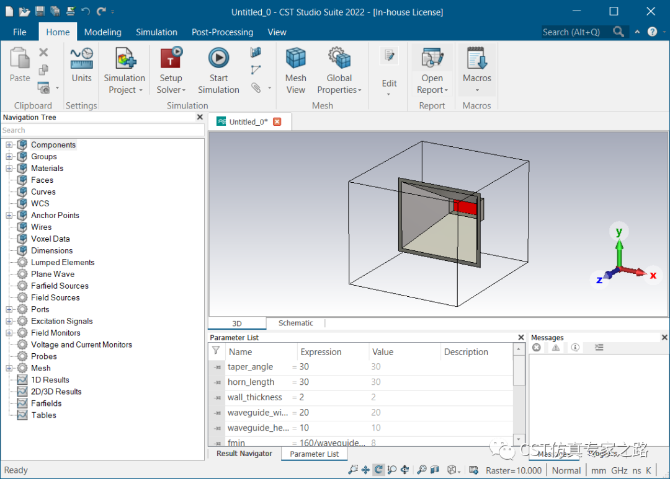The width and height of the screenshot is (670, 479).
Task: Click the Parameter List filter funnel icon
Action: 217,351
